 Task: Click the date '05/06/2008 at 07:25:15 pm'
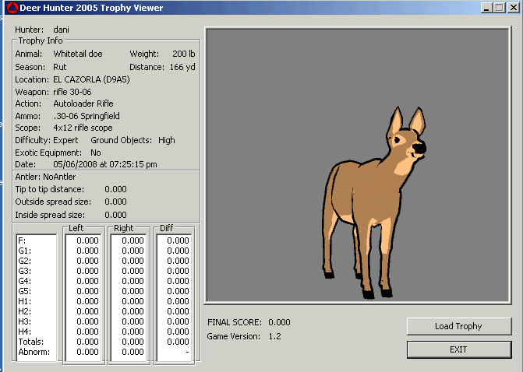click(x=105, y=164)
